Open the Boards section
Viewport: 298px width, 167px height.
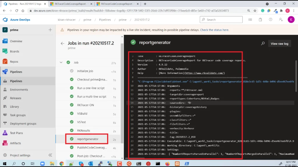coord(15,51)
